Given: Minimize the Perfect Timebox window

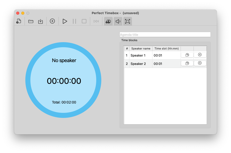Looking at the screenshot, I should tap(23, 13).
